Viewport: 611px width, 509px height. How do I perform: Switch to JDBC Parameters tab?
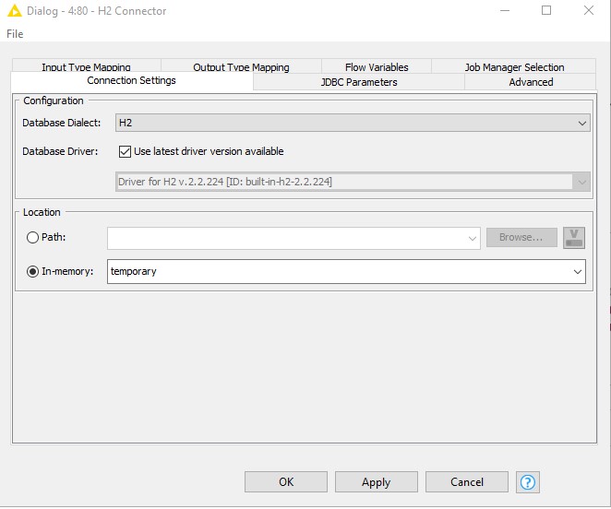358,82
